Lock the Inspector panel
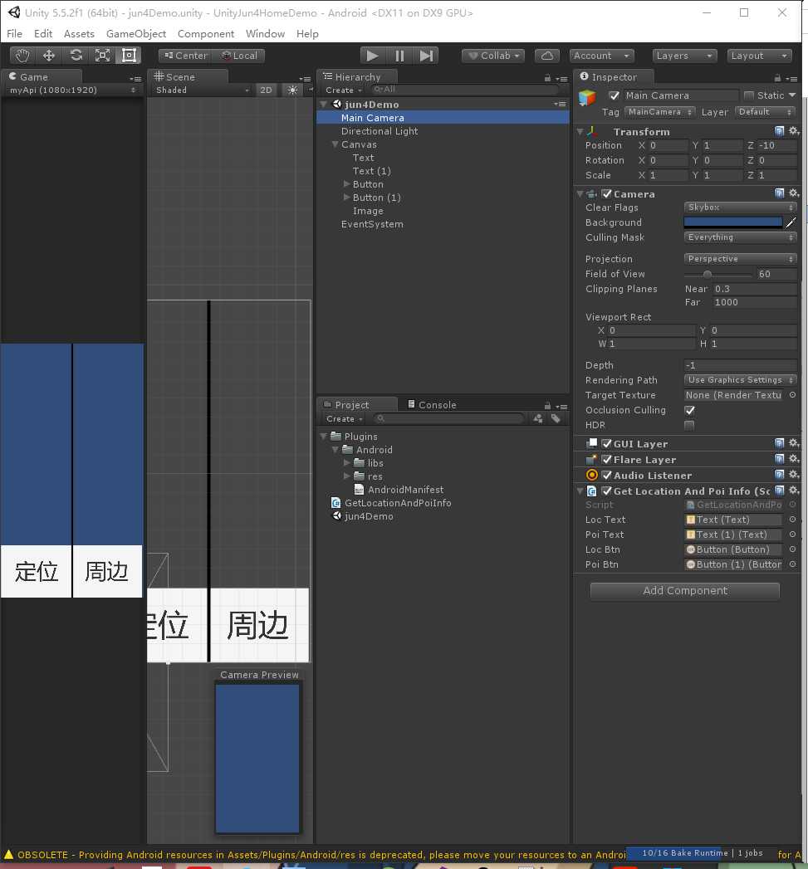 click(x=777, y=78)
